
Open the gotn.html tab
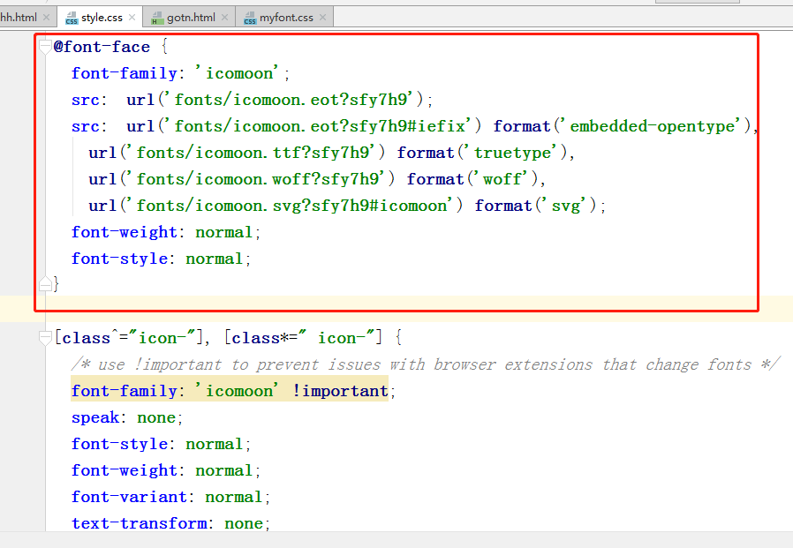click(x=191, y=18)
